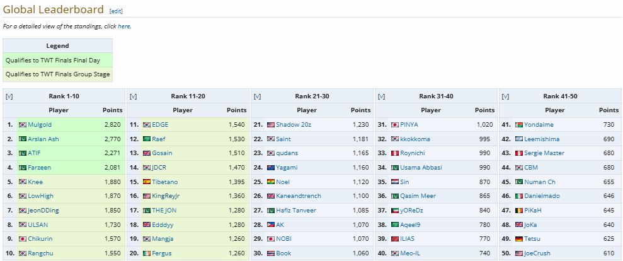The height and width of the screenshot is (261, 623).
Task: Visit the Mangja player page
Action: tap(163, 239)
